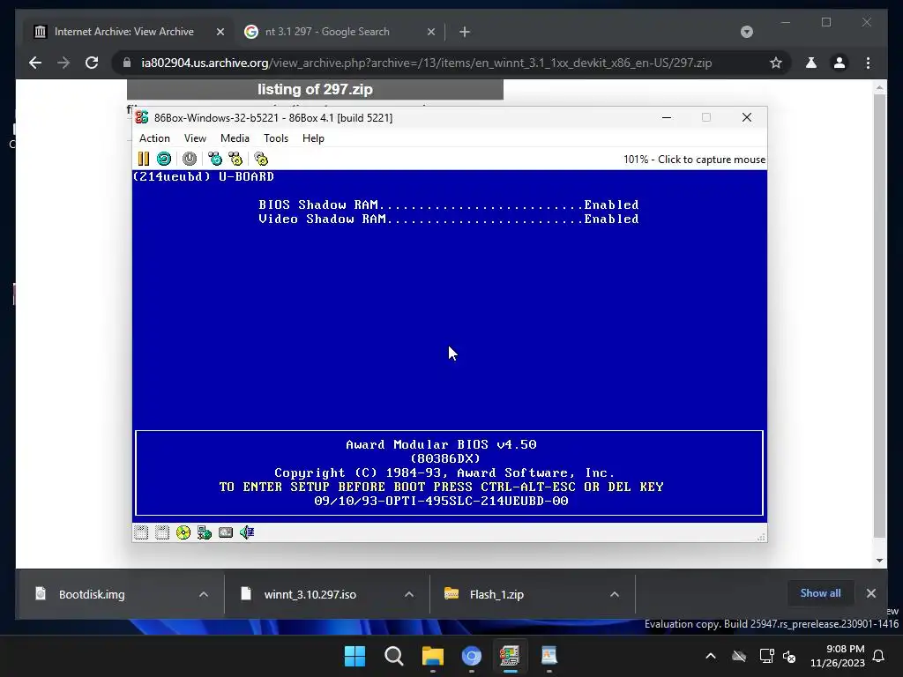Click the site lock icon in address bar
Image resolution: width=903 pixels, height=677 pixels.
tap(127, 63)
